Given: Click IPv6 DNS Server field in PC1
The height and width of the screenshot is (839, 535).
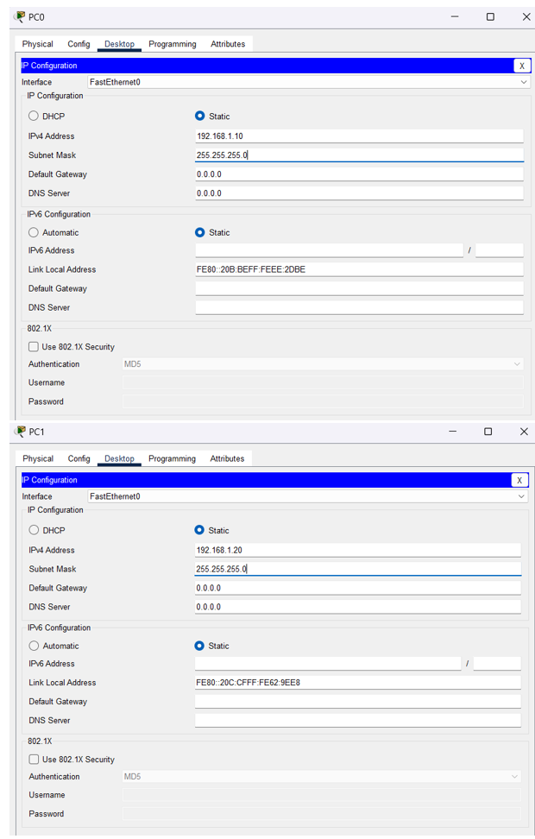Looking at the screenshot, I should point(358,720).
